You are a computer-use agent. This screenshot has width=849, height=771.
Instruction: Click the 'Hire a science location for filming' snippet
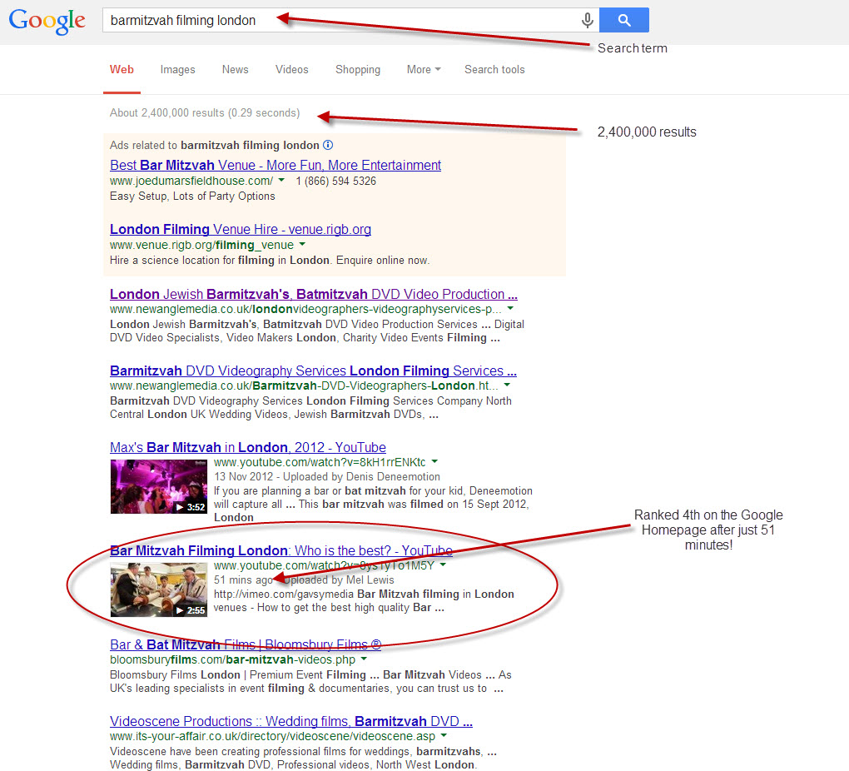(x=270, y=261)
